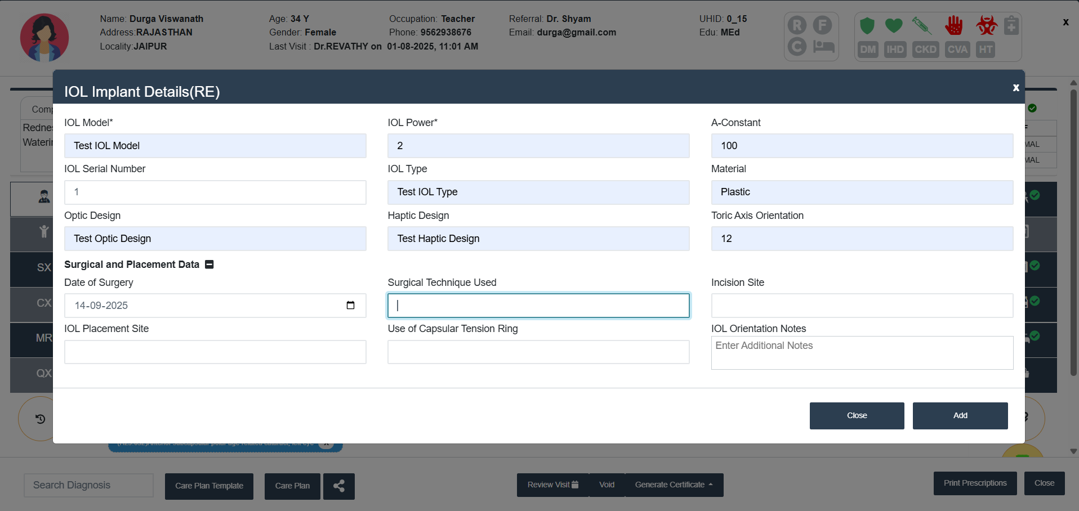Expand the Generate Certificate dropdown

click(x=674, y=485)
